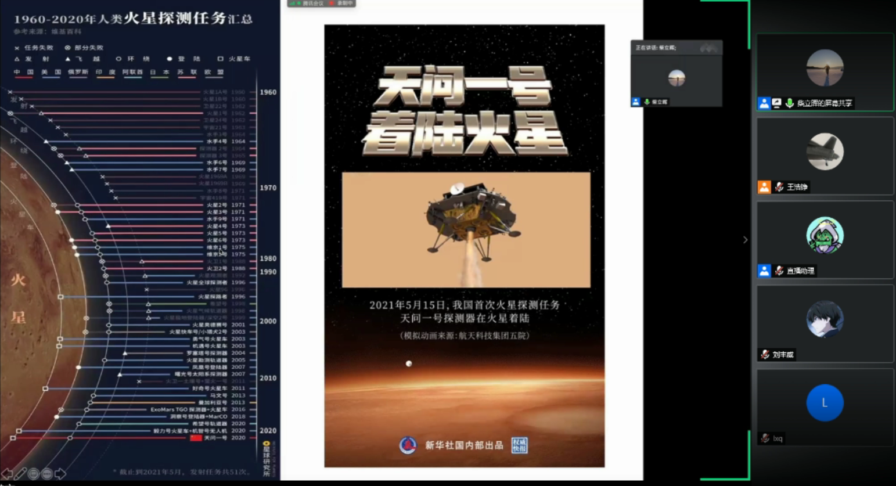The image size is (896, 486).
Task: Expand the floating active-speaker window layout icon
Action: click(708, 48)
